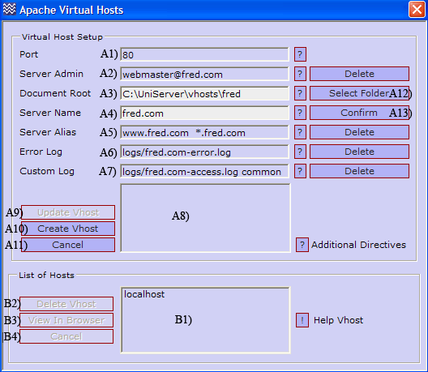The image size is (428, 372).
Task: Confirm the Server Name entry
Action: (359, 113)
